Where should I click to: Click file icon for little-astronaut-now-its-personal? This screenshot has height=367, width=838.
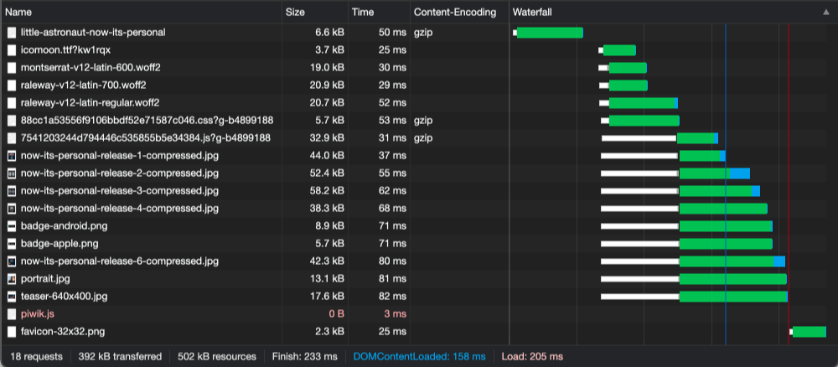[12, 33]
